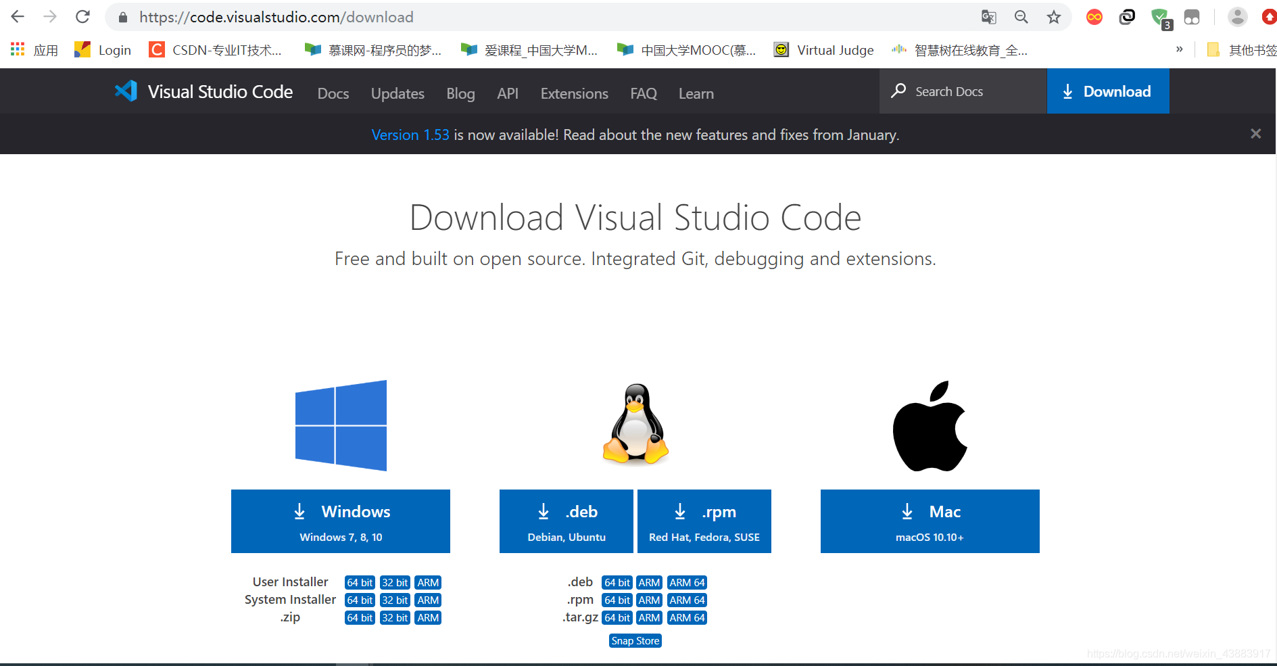Dismiss the Version 1.53 announcement banner
Screen dimensions: 1277x666
pyautogui.click(x=1255, y=134)
